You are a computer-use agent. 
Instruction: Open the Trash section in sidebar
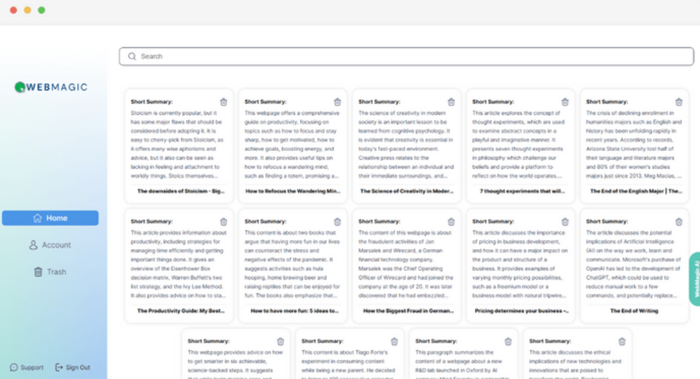coord(50,272)
